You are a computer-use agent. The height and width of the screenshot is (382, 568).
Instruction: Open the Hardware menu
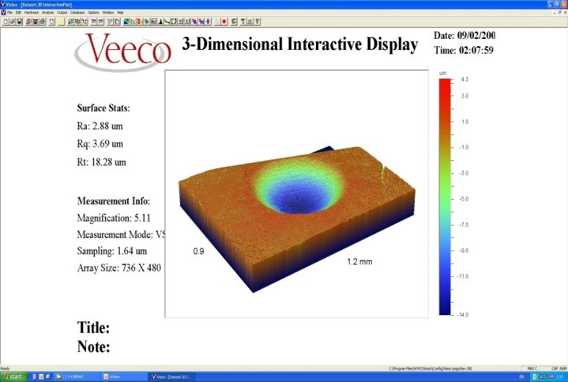pyautogui.click(x=31, y=12)
